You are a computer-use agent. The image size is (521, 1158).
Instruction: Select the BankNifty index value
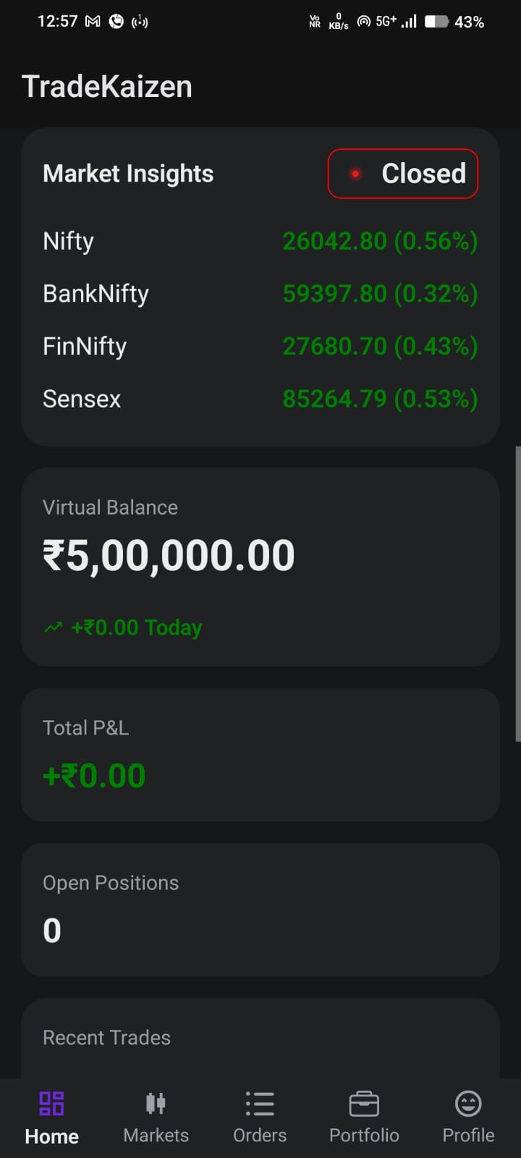[x=380, y=294]
